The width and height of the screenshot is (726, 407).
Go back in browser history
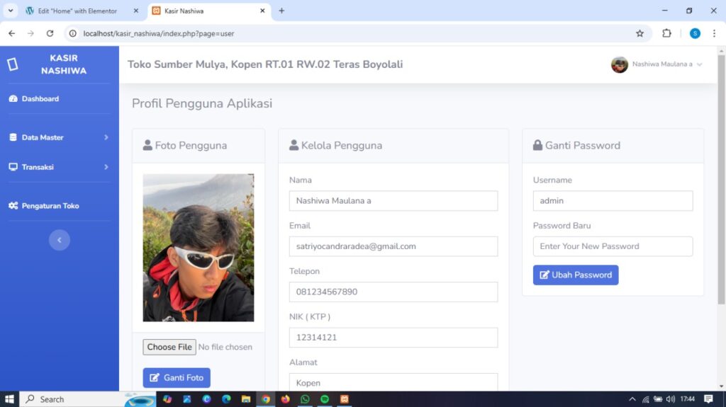pos(11,33)
